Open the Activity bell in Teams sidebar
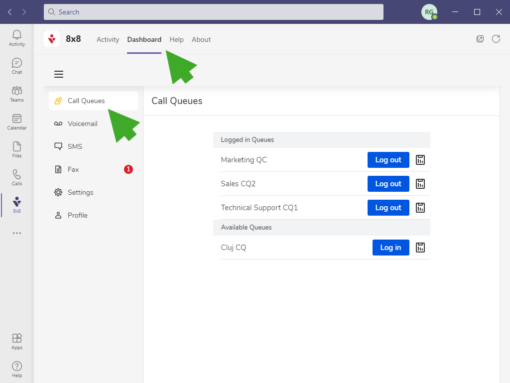Image resolution: width=510 pixels, height=383 pixels. (x=17, y=38)
